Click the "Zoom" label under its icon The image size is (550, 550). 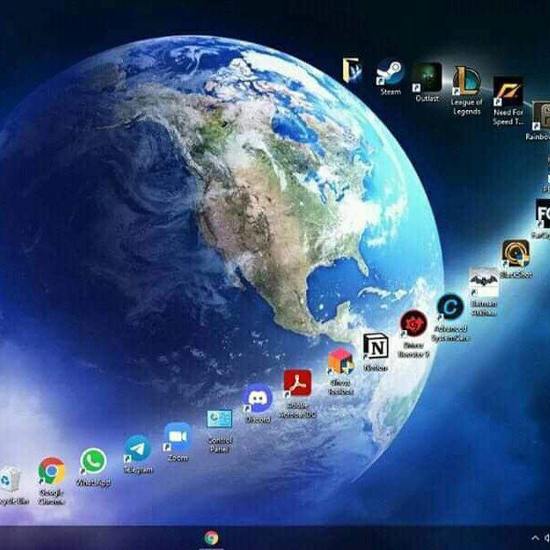pyautogui.click(x=178, y=458)
